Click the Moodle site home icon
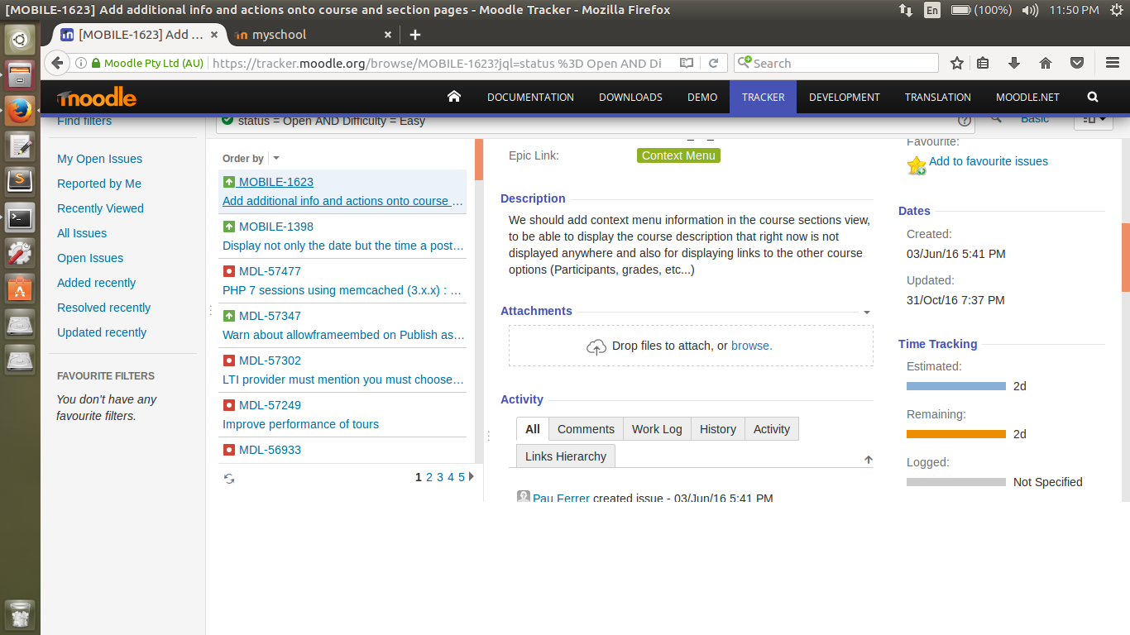The width and height of the screenshot is (1130, 635). coord(453,97)
